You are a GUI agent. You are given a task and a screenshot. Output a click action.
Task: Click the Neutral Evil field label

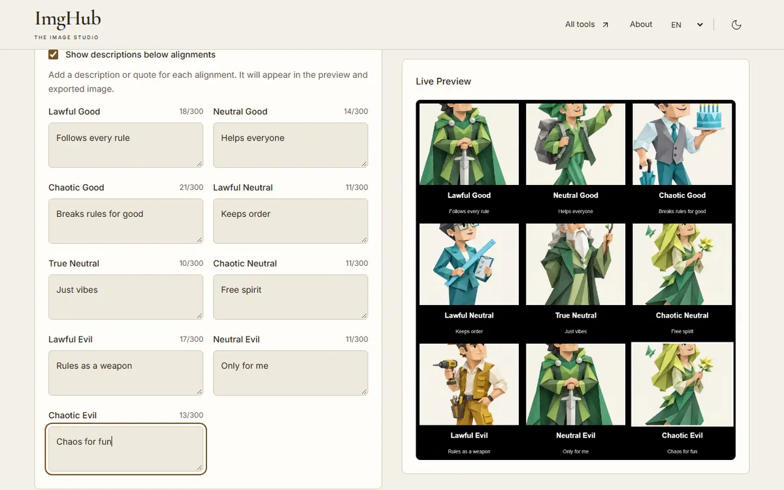tap(237, 340)
